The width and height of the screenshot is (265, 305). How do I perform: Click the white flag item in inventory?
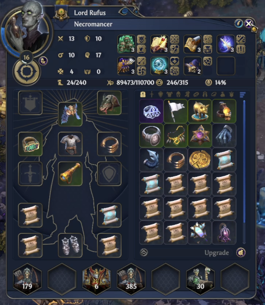(x=176, y=111)
